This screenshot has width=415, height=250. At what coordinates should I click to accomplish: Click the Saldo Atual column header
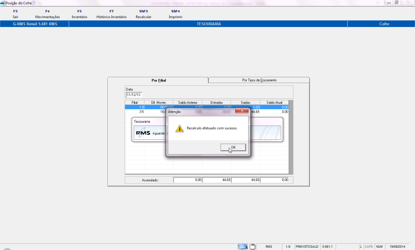pyautogui.click(x=274, y=102)
